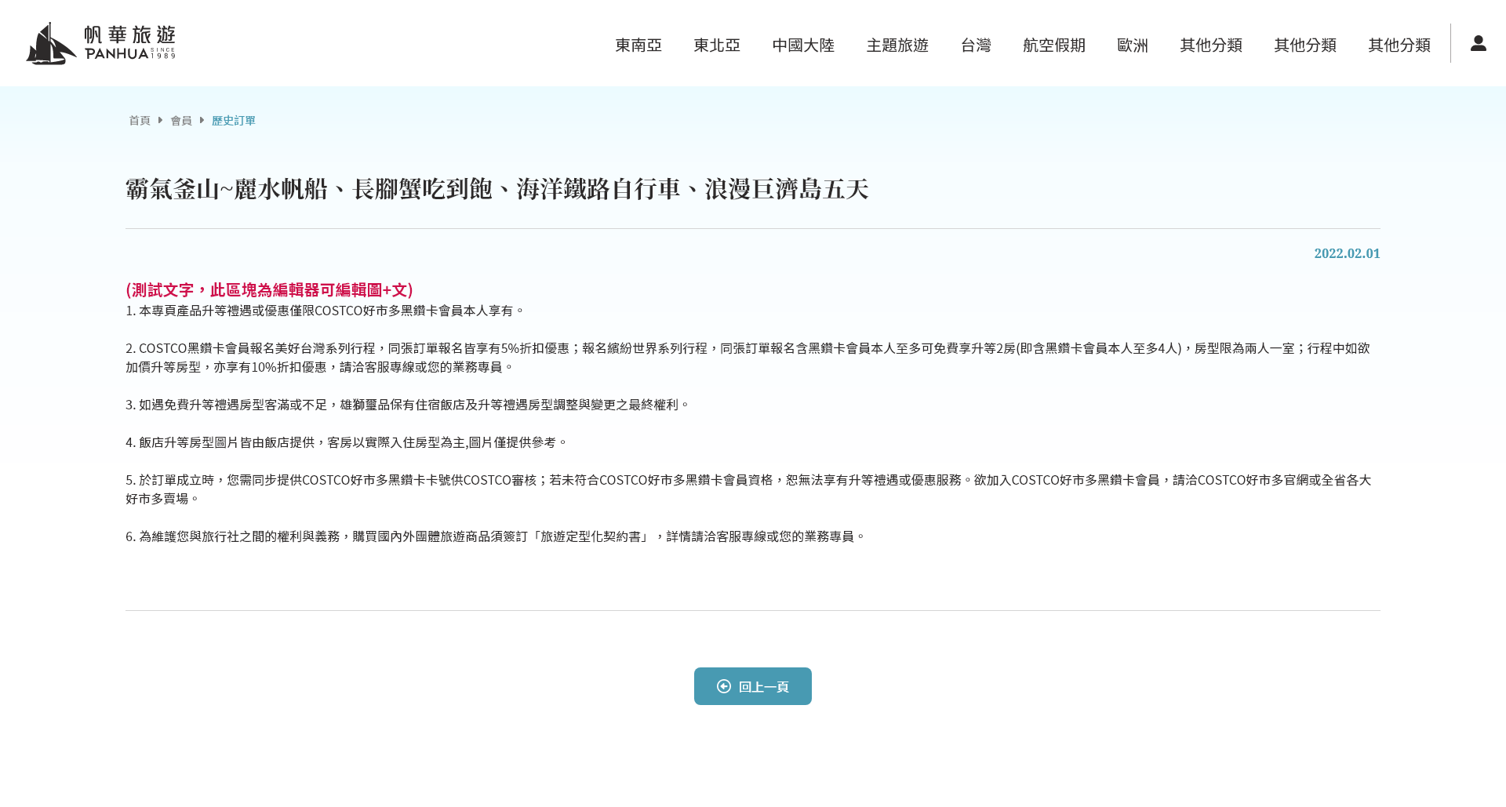Click the article title 霸氣釜山~麗水帆船
This screenshot has width=1506, height=807.
coord(497,189)
